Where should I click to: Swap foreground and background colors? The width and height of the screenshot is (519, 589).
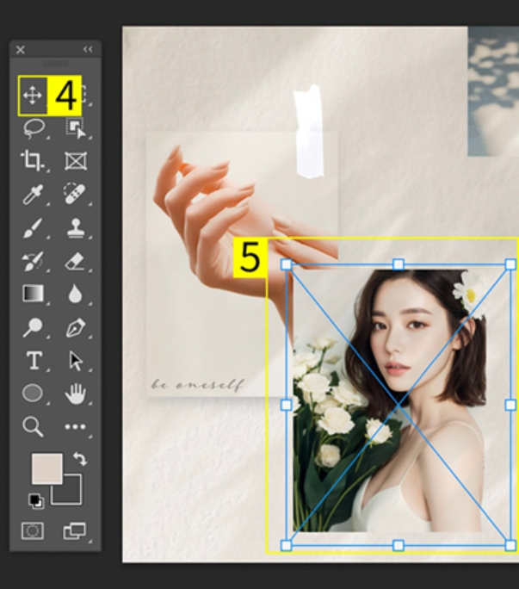click(80, 459)
